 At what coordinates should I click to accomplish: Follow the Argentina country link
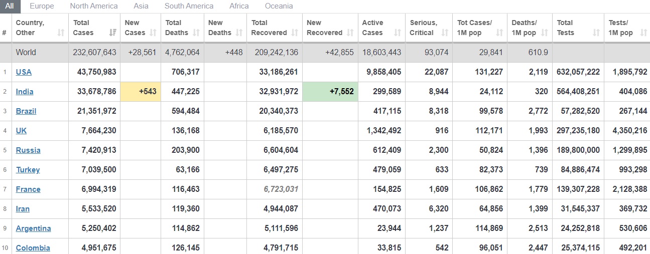click(33, 228)
